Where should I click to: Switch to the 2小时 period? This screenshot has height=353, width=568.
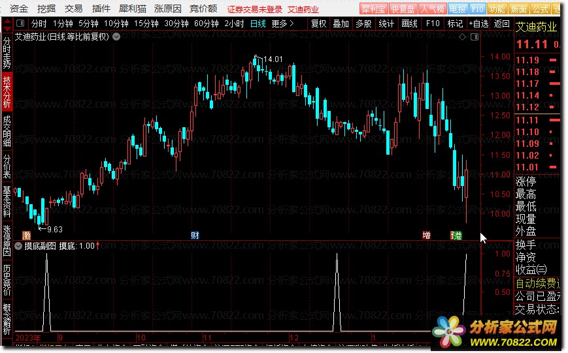(234, 24)
